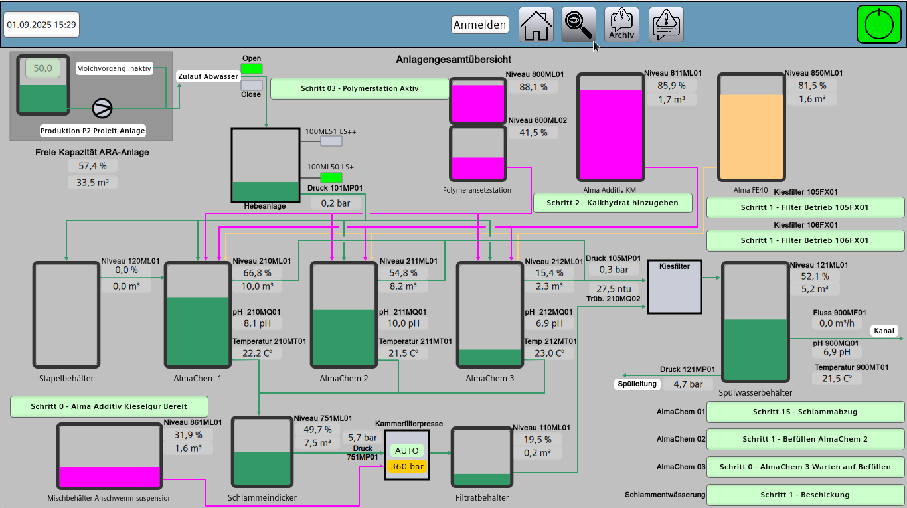Click Schritt 1 - Filter Betrieb 106FX01
This screenshot has width=907, height=508.
(805, 240)
